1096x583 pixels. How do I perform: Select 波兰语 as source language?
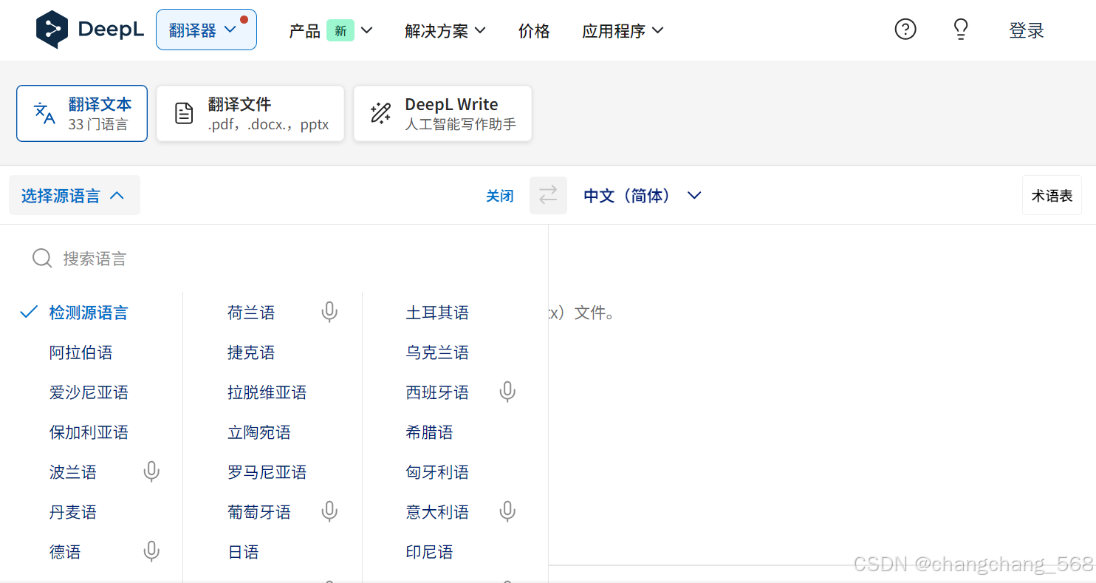click(73, 472)
